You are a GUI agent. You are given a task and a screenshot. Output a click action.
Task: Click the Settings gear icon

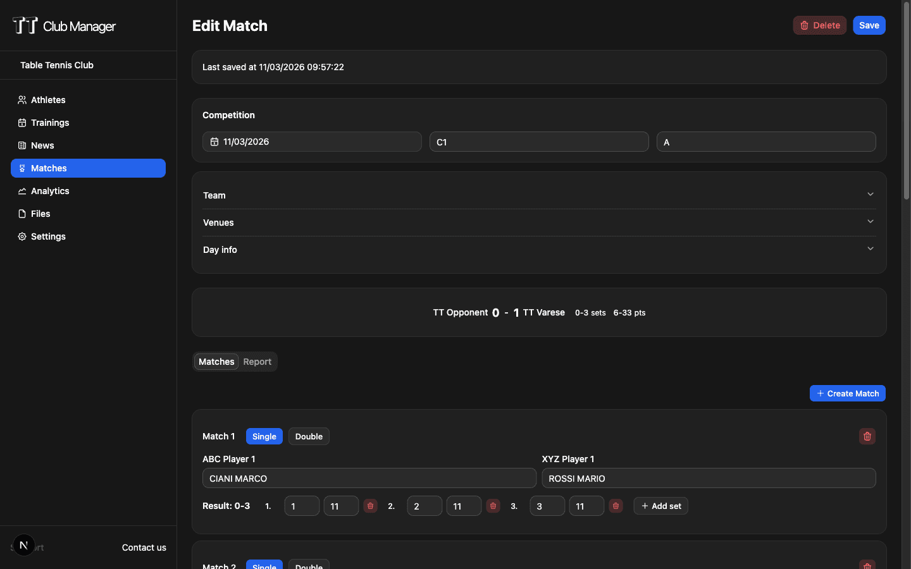click(x=22, y=236)
